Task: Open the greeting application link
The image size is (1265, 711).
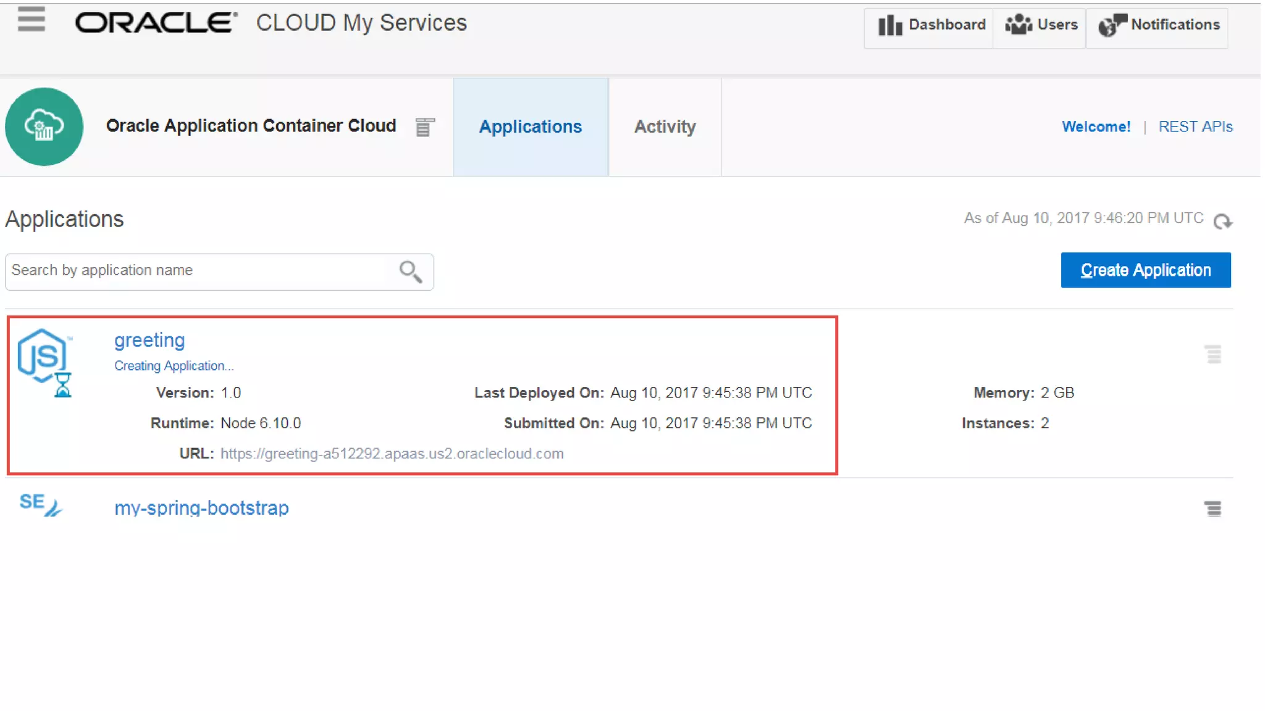Action: coord(149,340)
